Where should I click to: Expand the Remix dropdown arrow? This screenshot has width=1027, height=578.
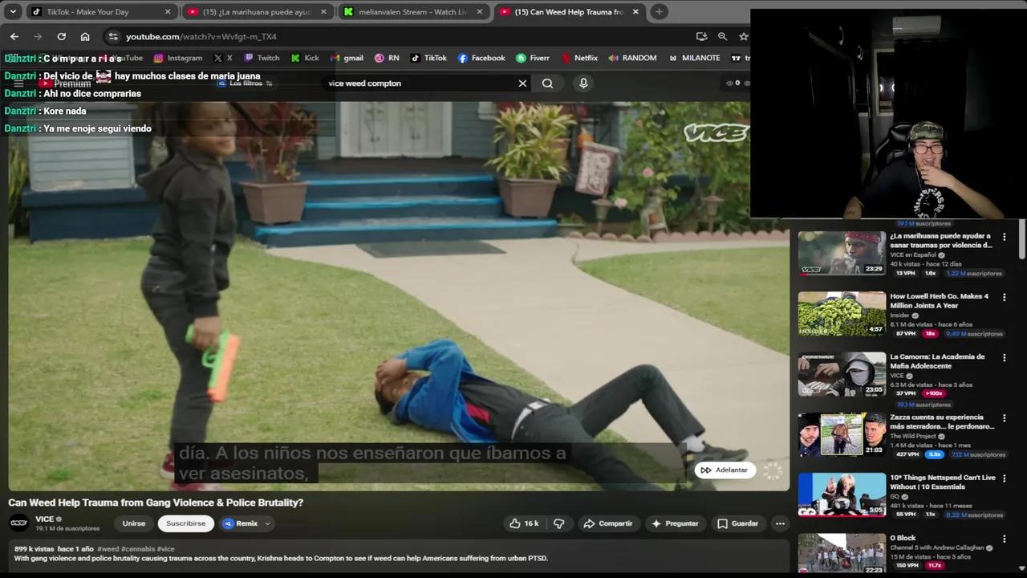click(x=267, y=523)
